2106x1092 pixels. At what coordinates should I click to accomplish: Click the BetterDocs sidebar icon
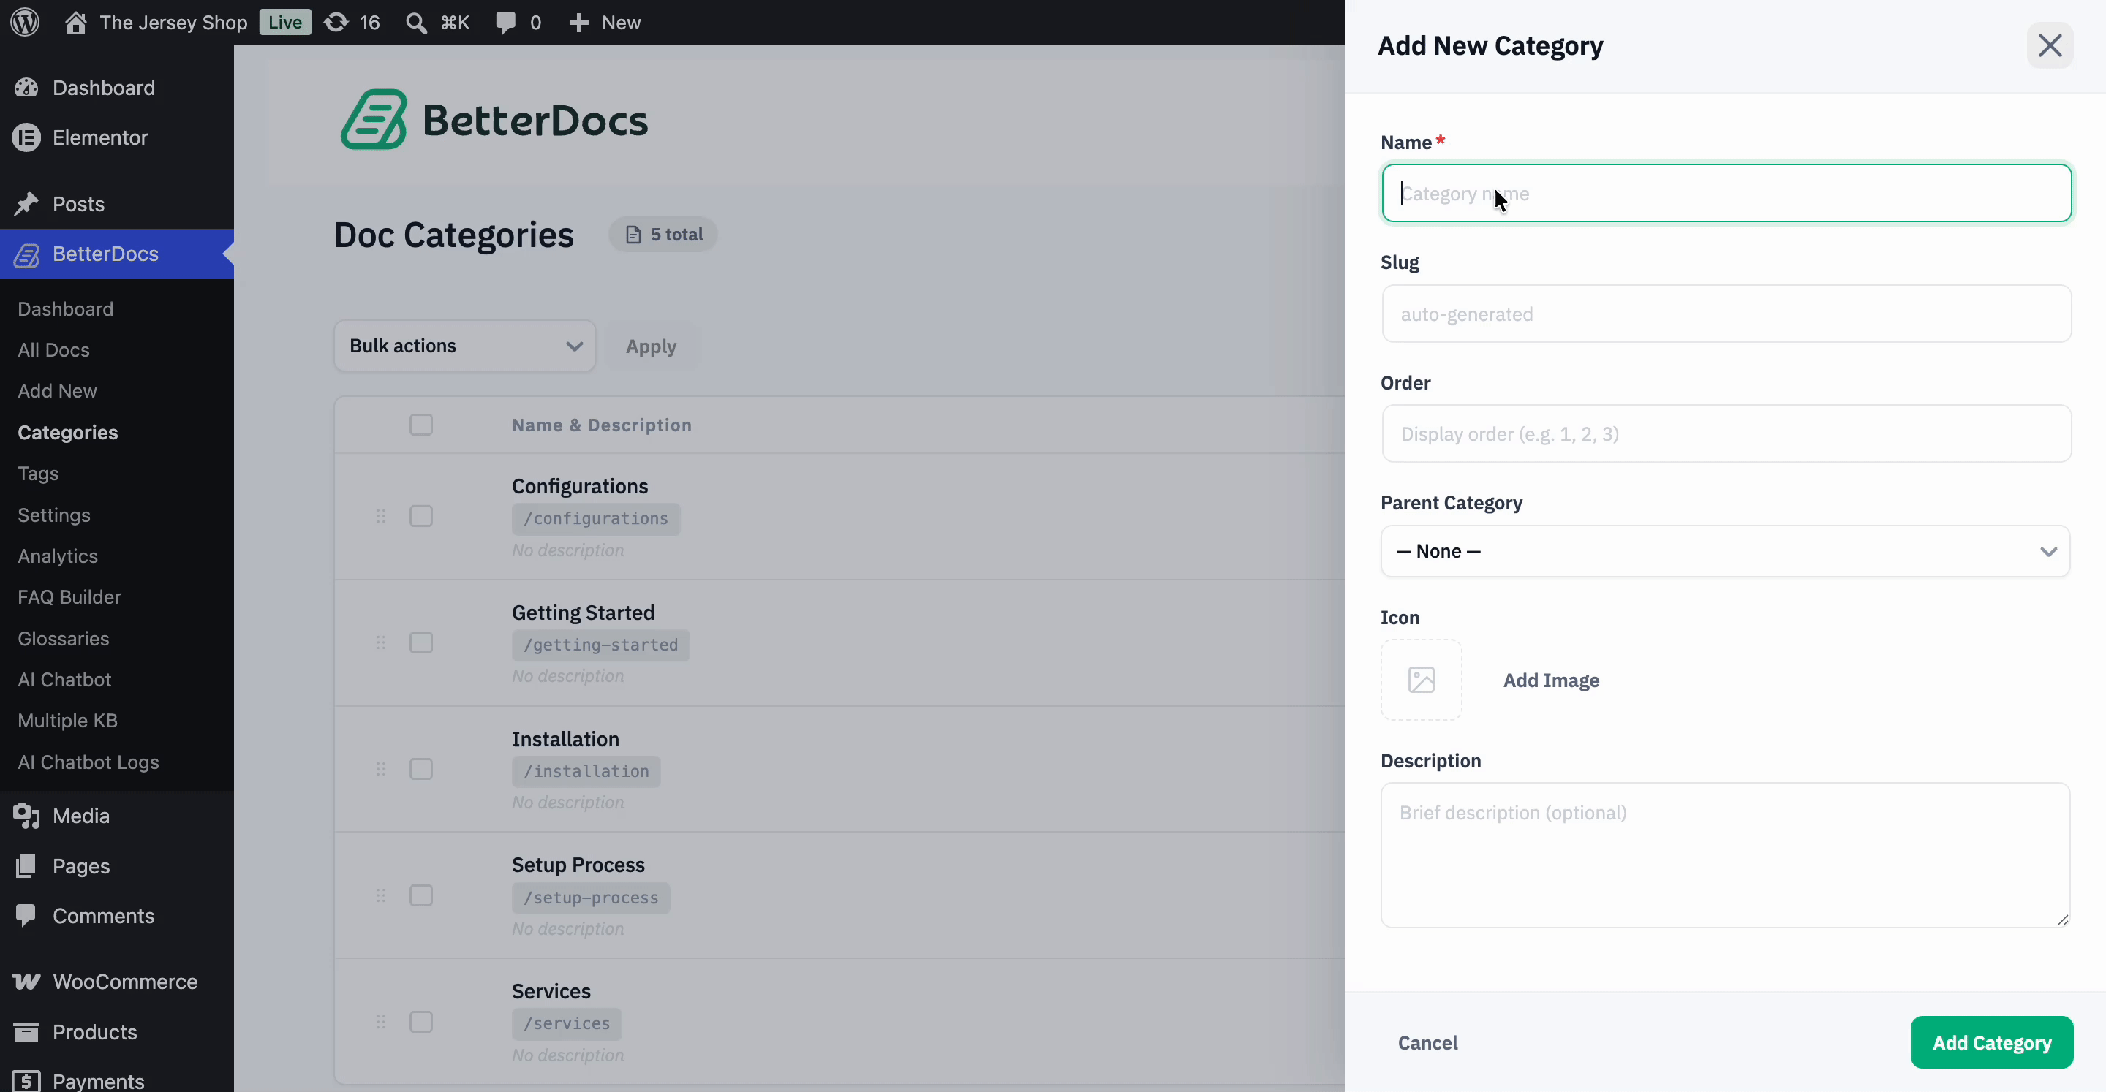[x=26, y=254]
